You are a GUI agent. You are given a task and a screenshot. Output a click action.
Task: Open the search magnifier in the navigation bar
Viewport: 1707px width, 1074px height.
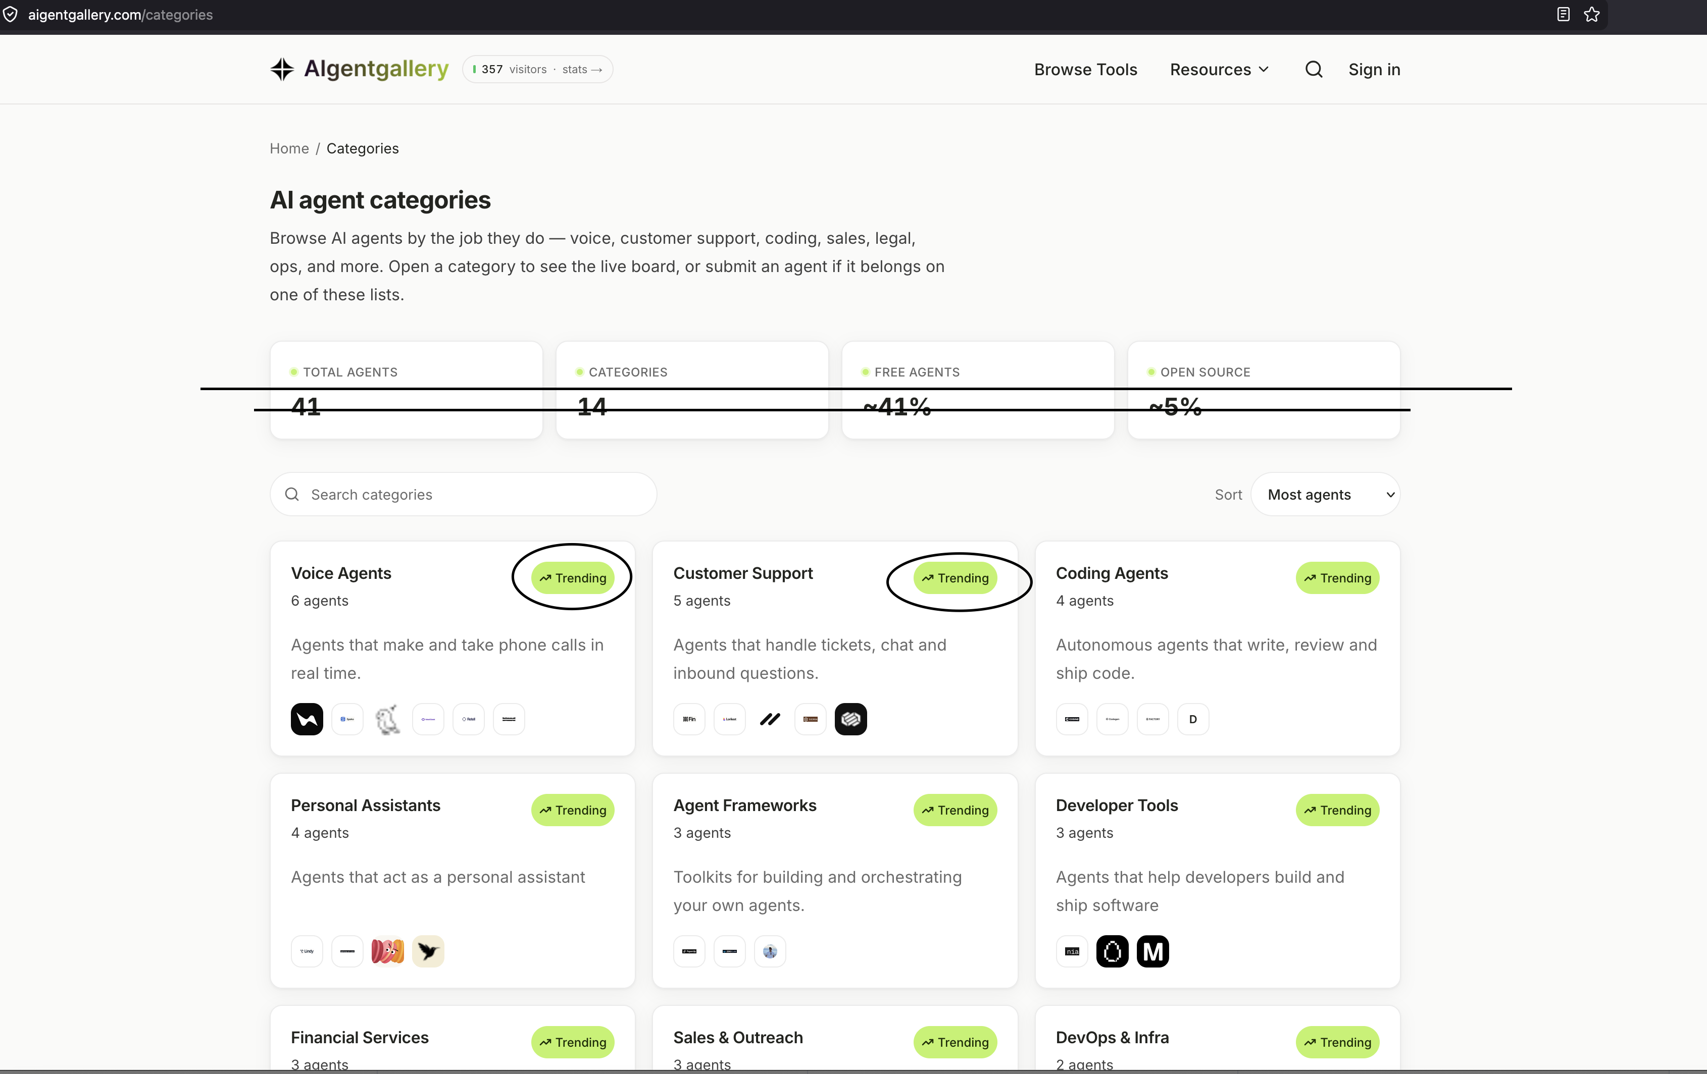[1314, 70]
